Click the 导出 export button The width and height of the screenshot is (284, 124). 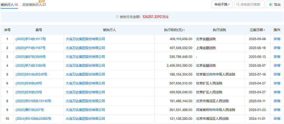tap(275, 4)
